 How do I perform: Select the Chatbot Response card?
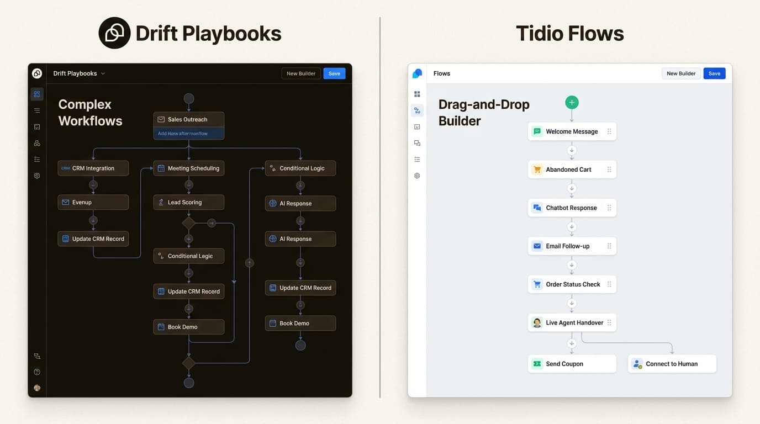[x=572, y=208]
